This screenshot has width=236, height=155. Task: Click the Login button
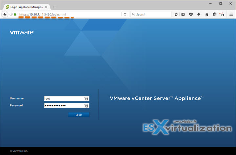[79, 115]
